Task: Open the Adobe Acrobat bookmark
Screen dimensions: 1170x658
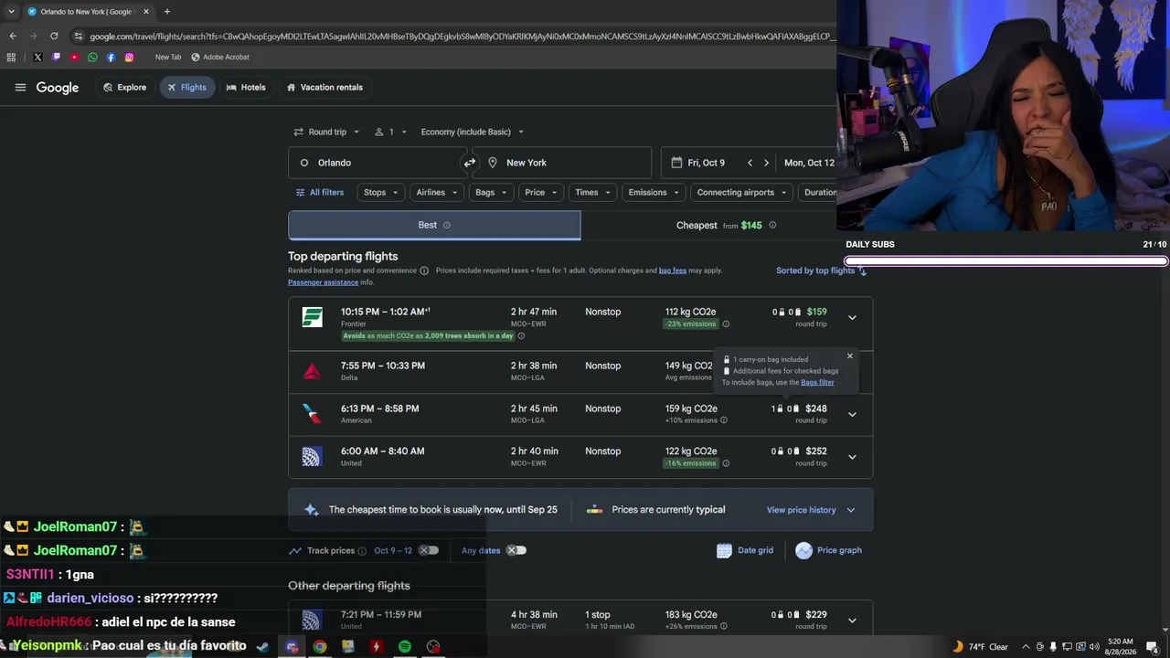Action: [x=220, y=57]
